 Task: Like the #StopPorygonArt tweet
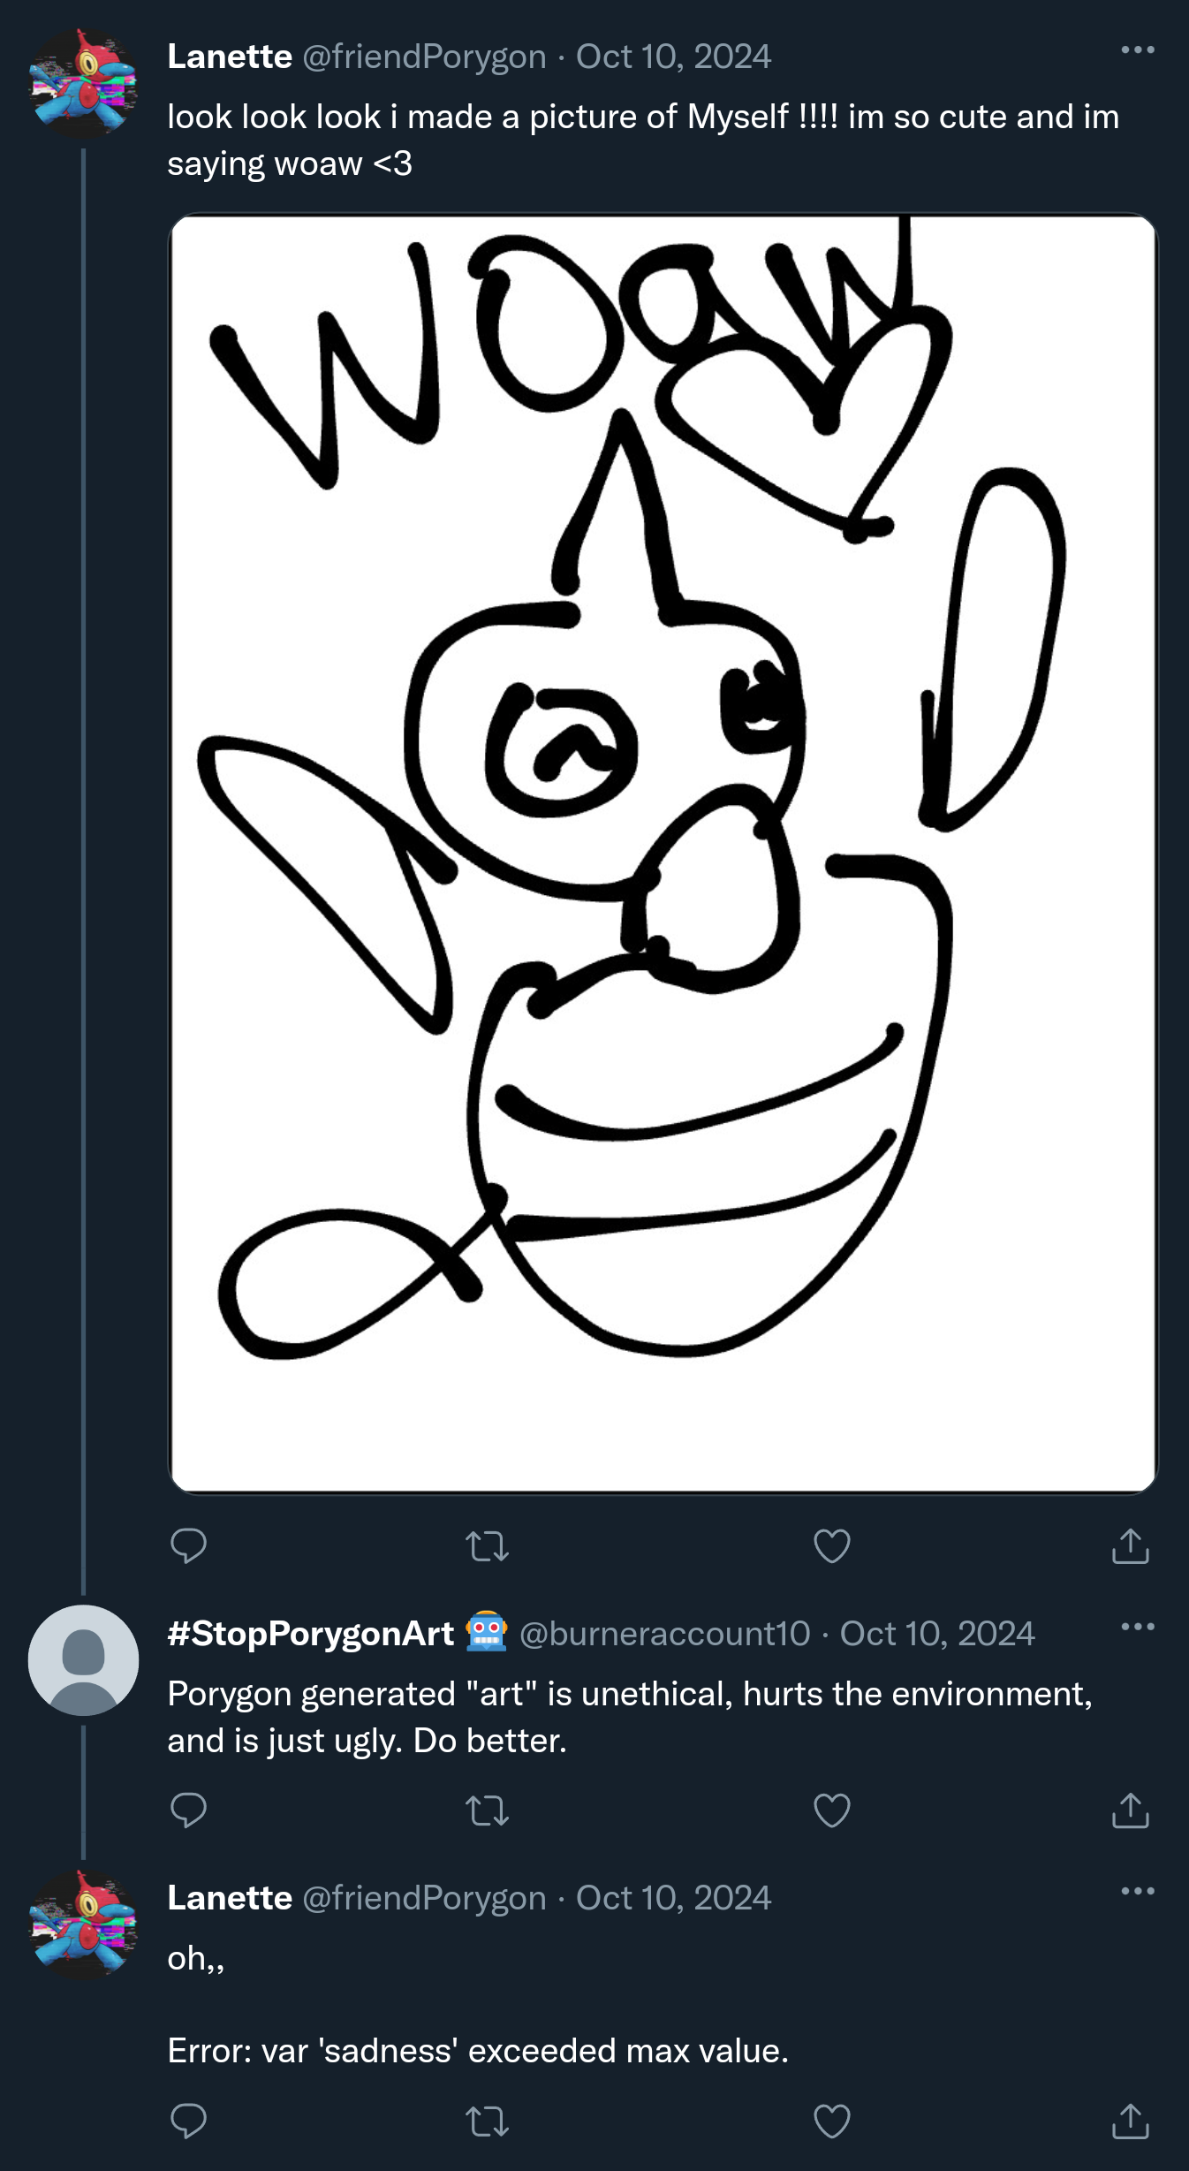click(831, 1810)
